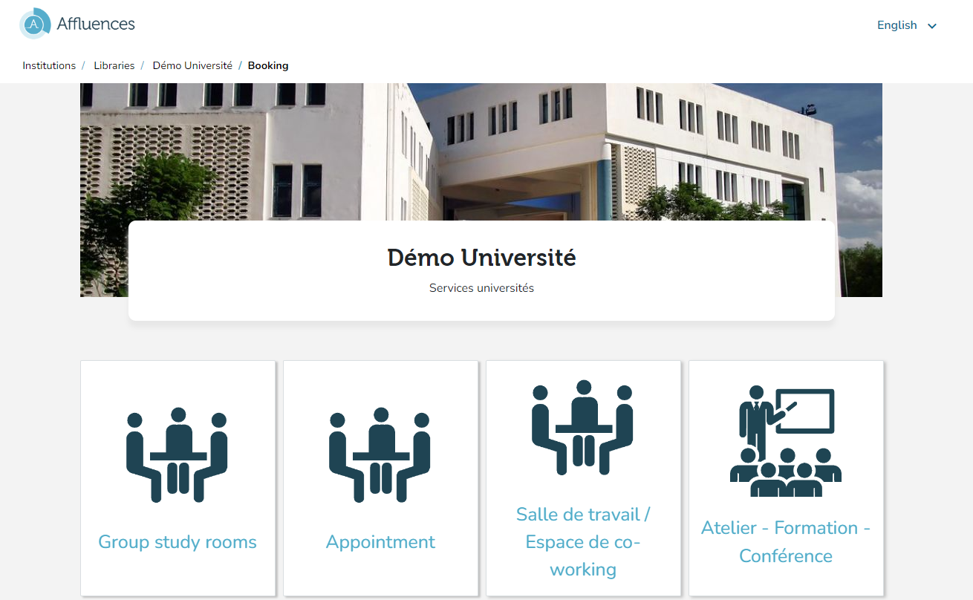Click the Services universités subtitle
This screenshot has height=600, width=973.
point(481,288)
